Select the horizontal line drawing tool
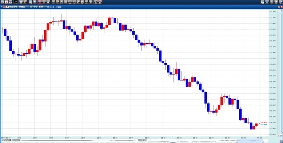283x143 pixels. [x=54, y=2]
